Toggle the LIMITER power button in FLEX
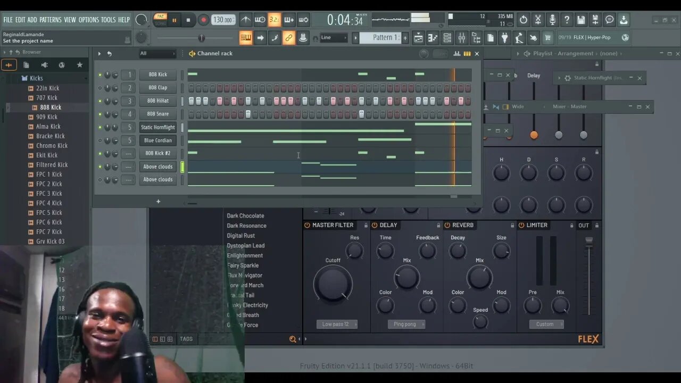The image size is (681, 383). [x=521, y=226]
